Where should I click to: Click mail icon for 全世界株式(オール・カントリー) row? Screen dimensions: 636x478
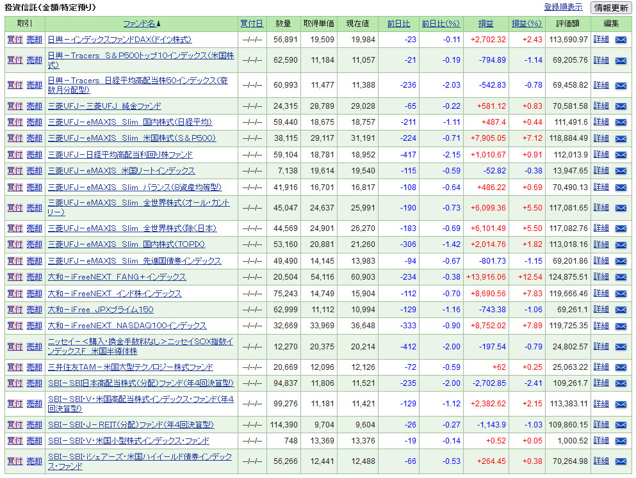coord(621,208)
